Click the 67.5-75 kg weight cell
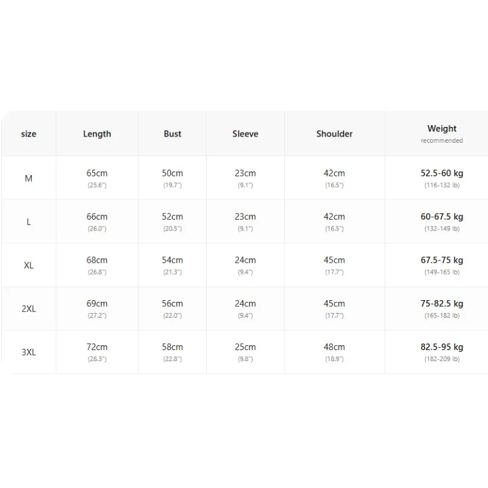The width and height of the screenshot is (488, 488). (x=442, y=265)
